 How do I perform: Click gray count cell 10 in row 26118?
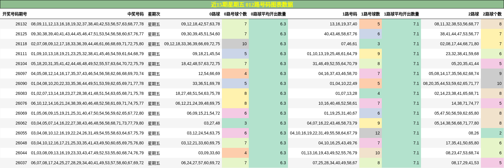pos(235,44)
